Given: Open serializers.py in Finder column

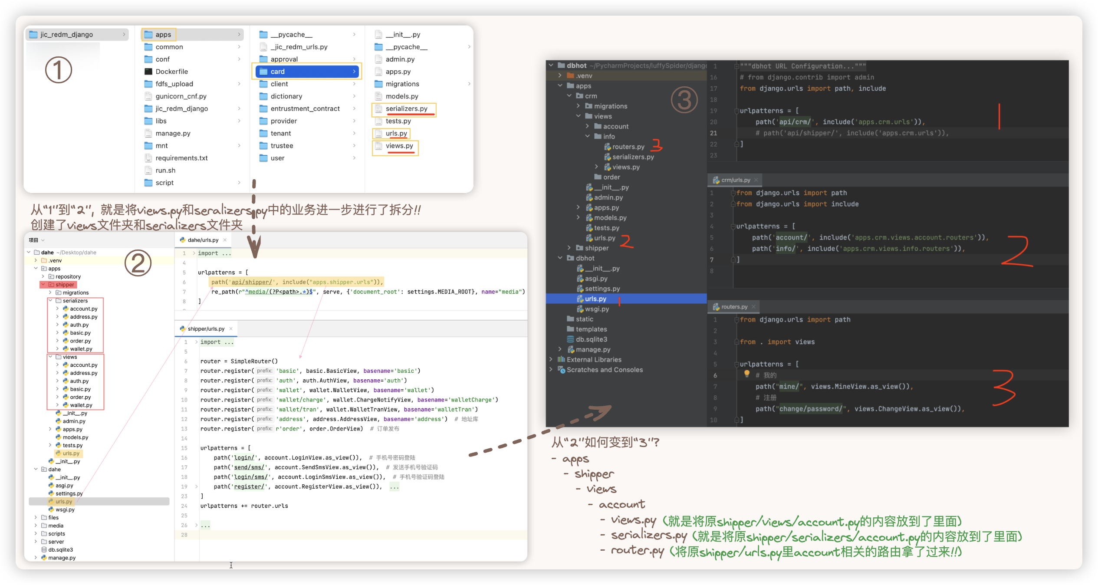Looking at the screenshot, I should coord(406,108).
